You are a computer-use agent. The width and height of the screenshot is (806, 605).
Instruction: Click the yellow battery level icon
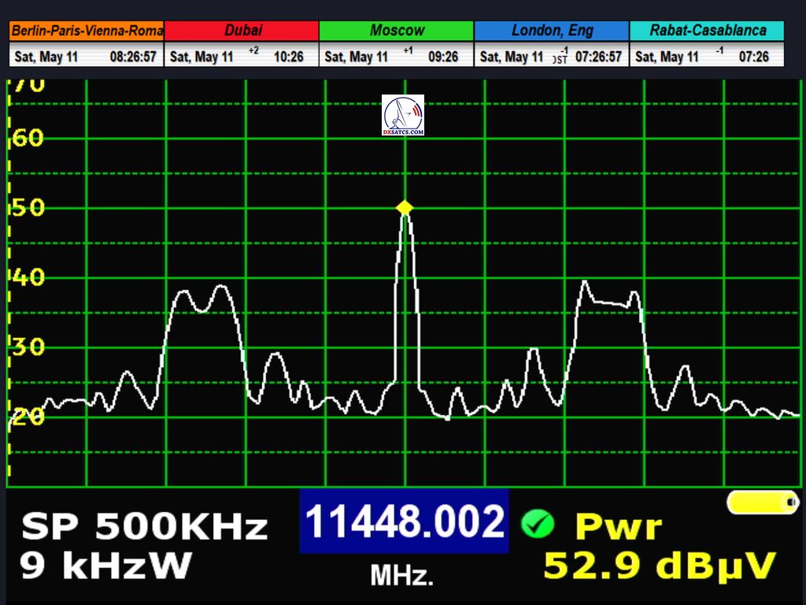762,502
